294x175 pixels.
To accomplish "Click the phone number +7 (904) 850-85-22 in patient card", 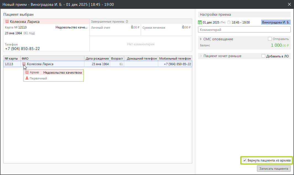I will [22, 49].
